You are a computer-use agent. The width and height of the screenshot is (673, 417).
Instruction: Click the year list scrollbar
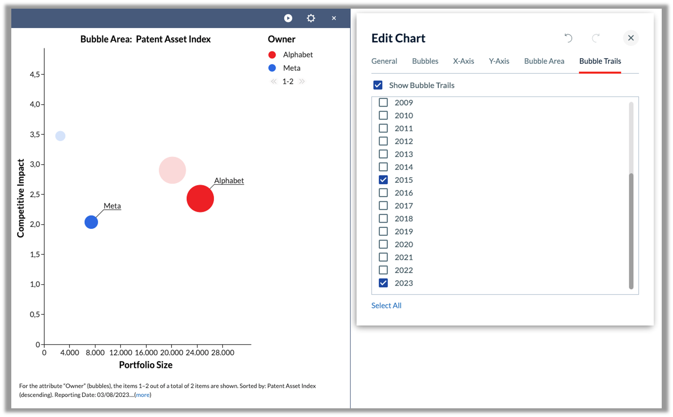pos(631,231)
